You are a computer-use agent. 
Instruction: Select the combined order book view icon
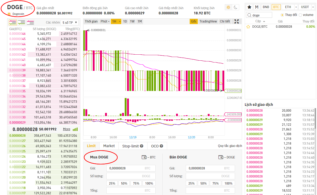point(13,23)
